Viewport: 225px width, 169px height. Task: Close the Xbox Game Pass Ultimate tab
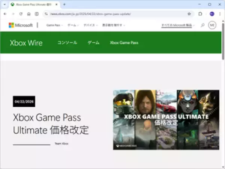click(x=57, y=5)
